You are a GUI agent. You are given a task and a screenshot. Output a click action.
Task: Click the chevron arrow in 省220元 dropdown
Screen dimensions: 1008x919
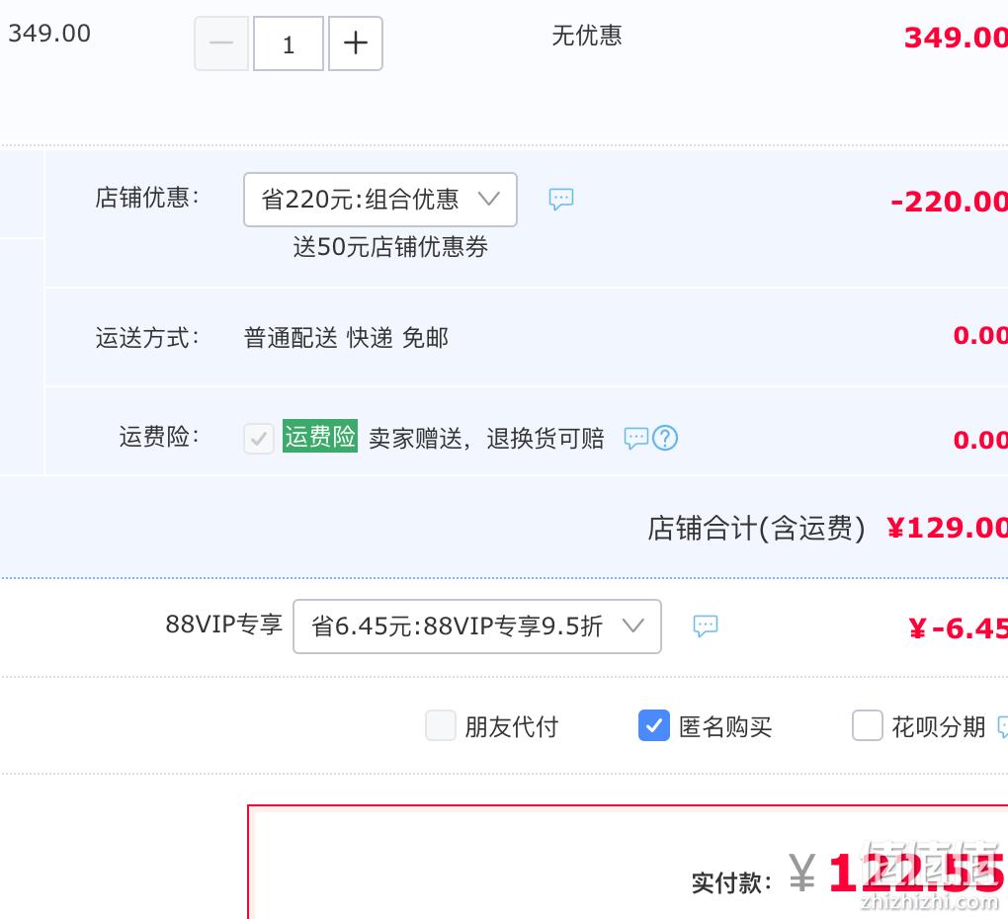tap(489, 199)
